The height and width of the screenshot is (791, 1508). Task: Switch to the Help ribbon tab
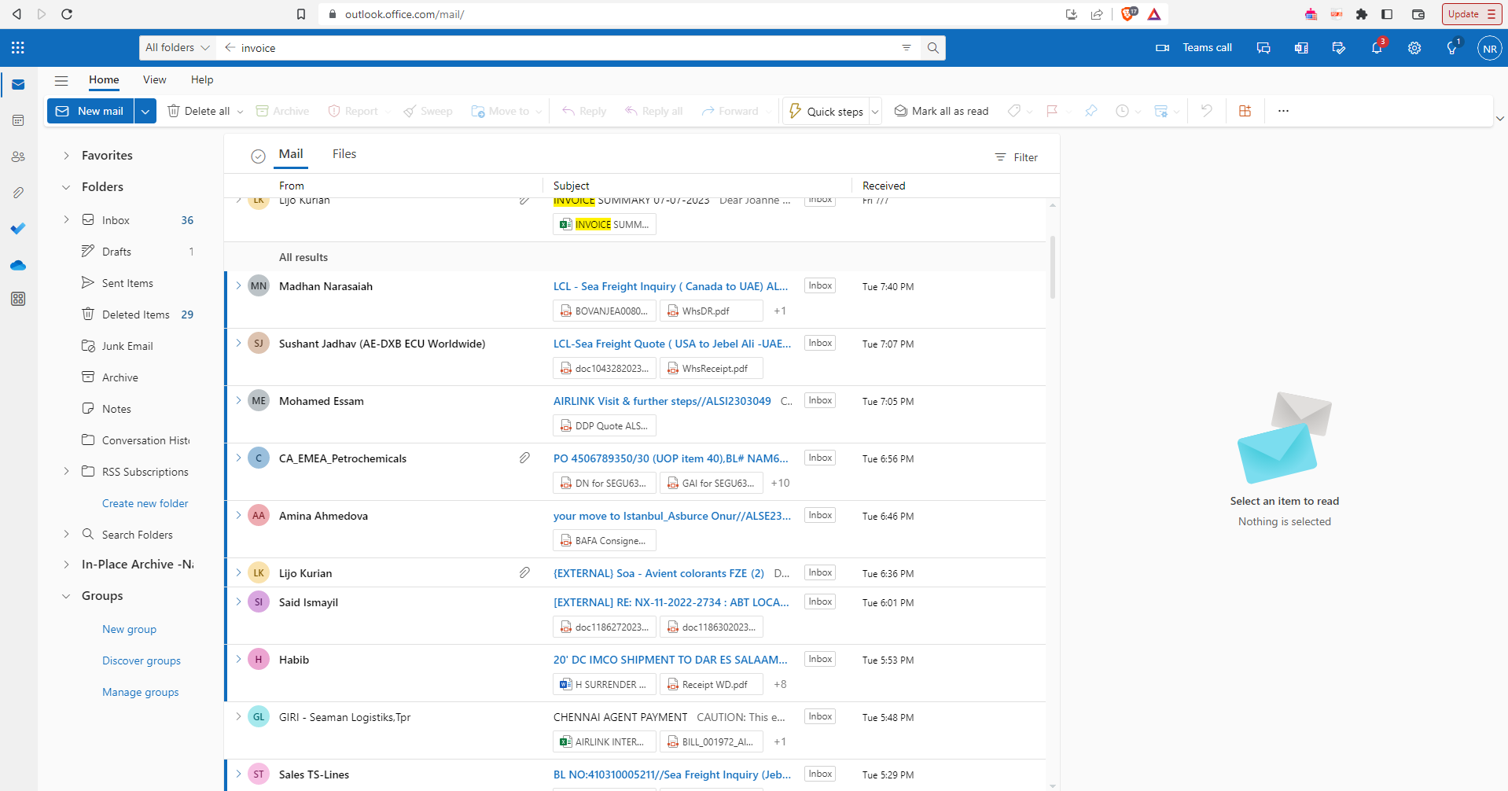[202, 80]
